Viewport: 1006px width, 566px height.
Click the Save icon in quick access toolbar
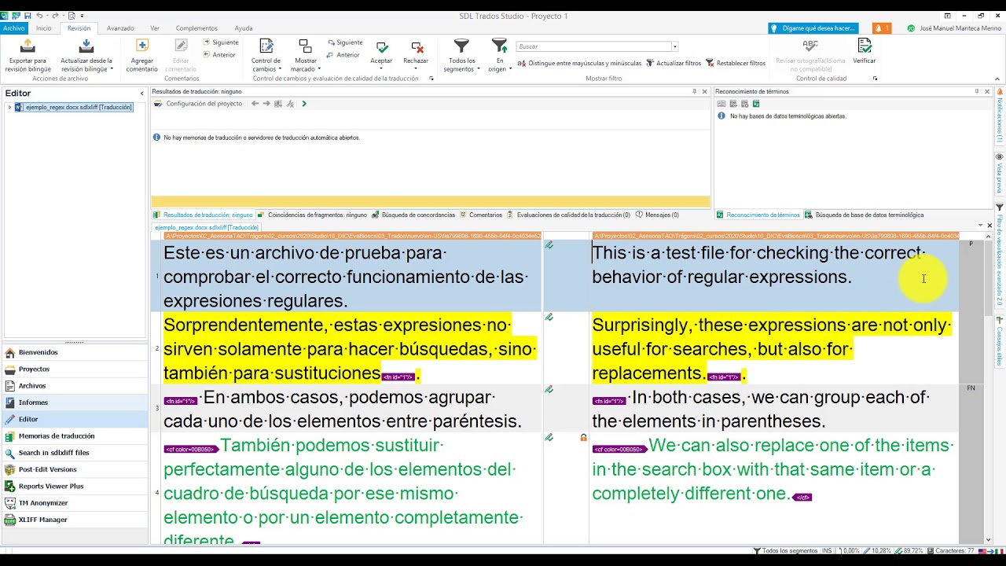(x=28, y=16)
